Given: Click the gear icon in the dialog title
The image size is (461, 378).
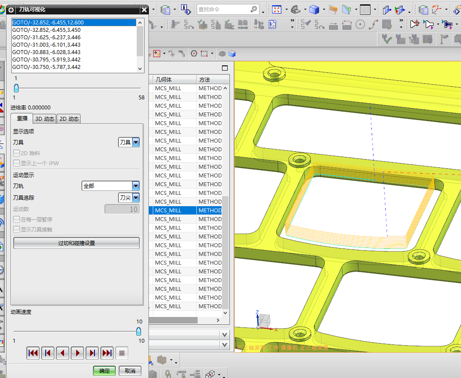Looking at the screenshot, I should pos(11,9).
